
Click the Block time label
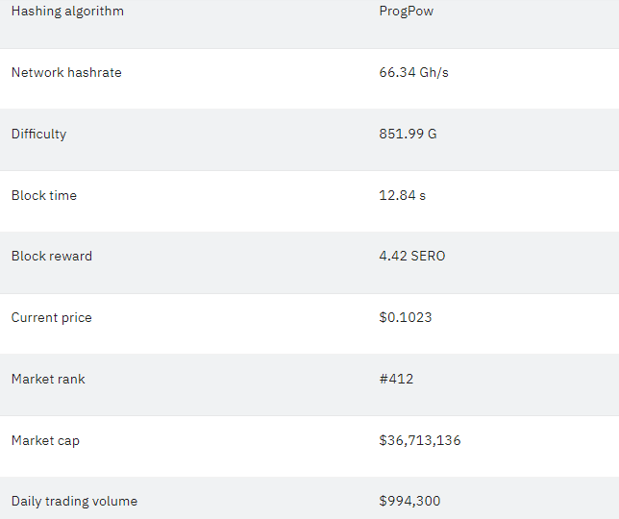pos(44,195)
